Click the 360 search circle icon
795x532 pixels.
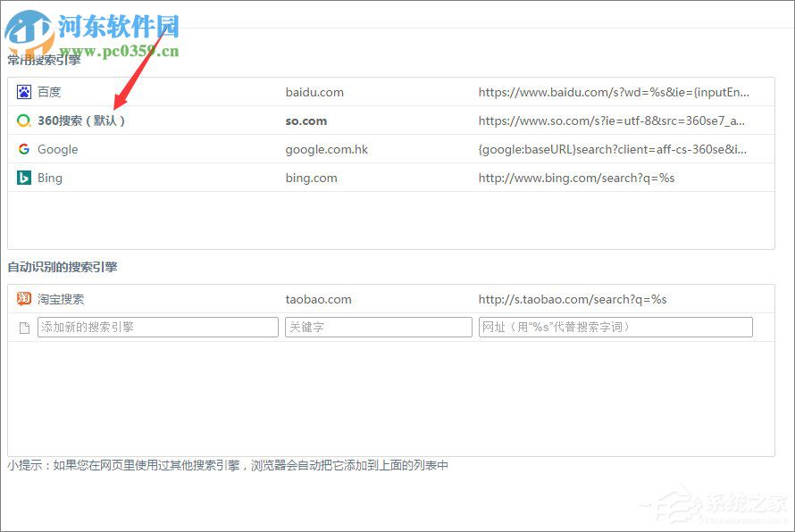point(24,121)
